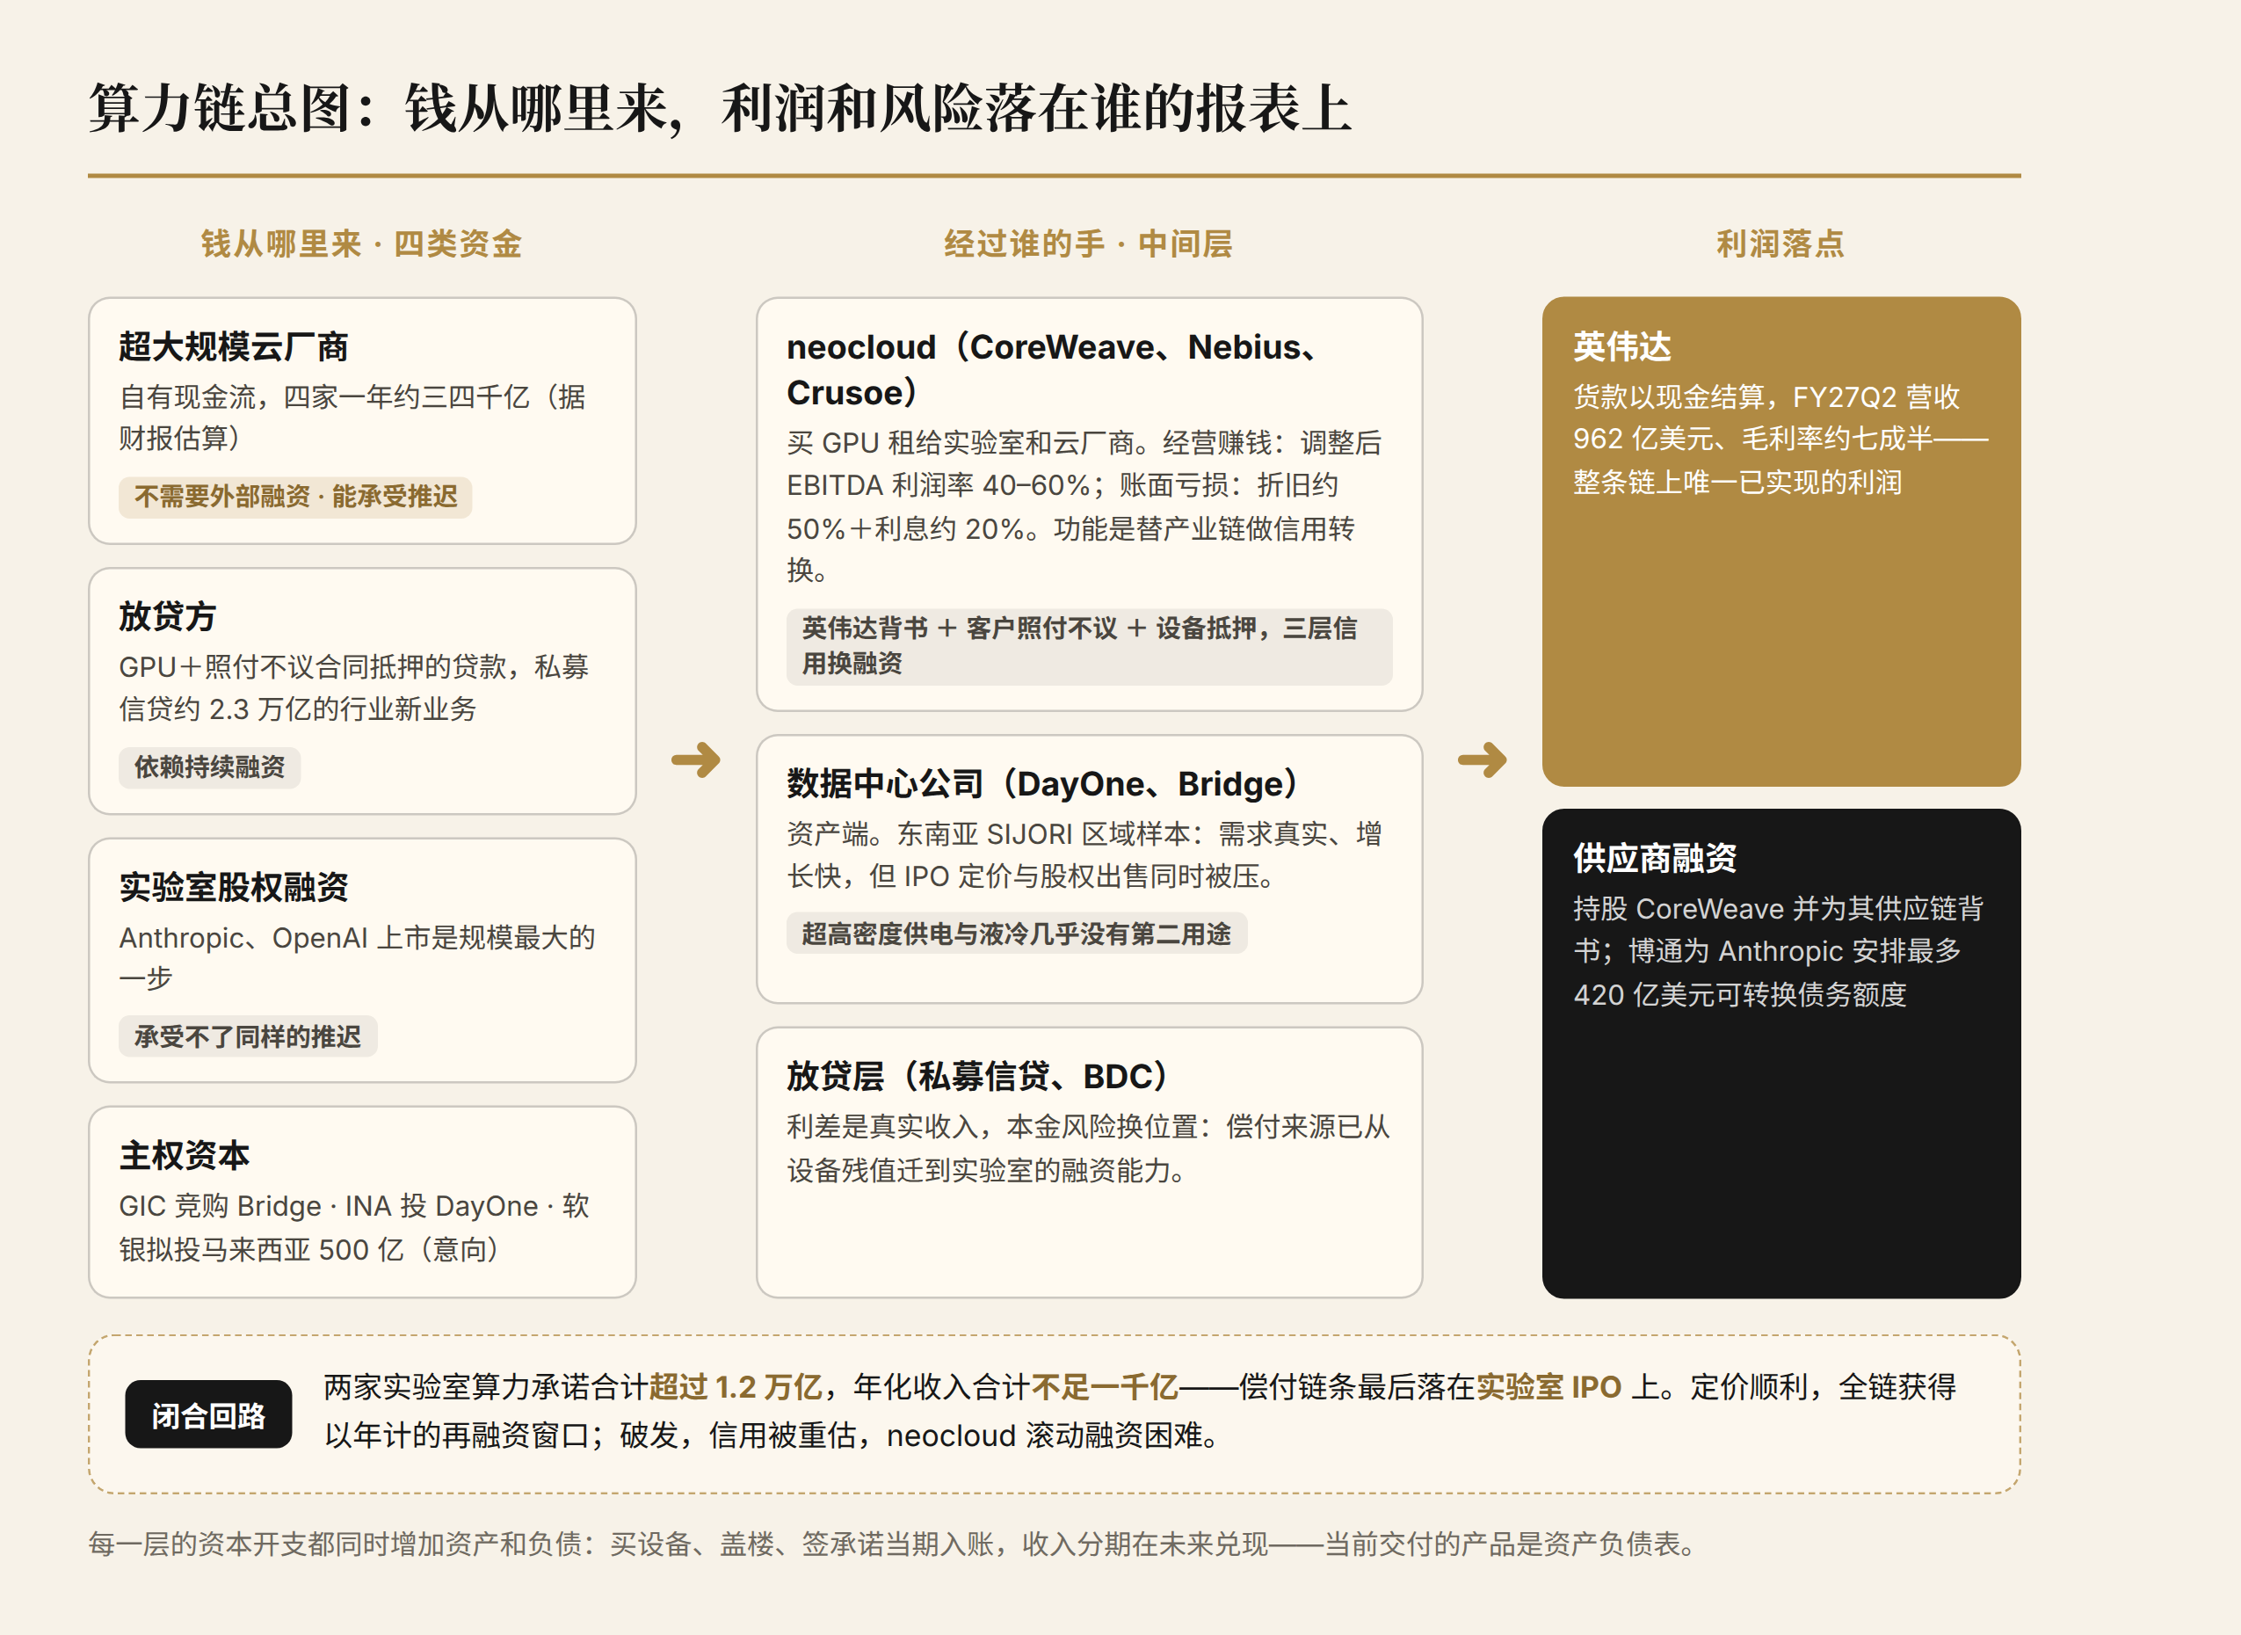Click text 持股 CoreWeave 并为其供应链背书
2241x1635 pixels.
1779,929
